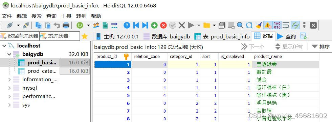Switch to the 查询 query tab

tap(286, 36)
